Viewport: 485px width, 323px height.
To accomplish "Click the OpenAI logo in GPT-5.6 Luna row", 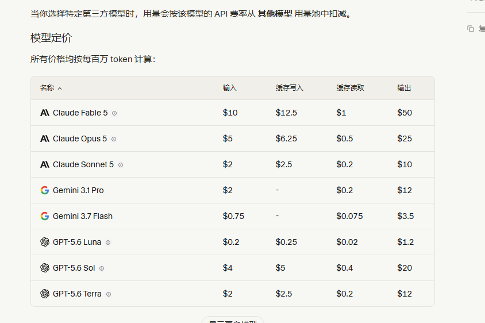I will pos(45,242).
